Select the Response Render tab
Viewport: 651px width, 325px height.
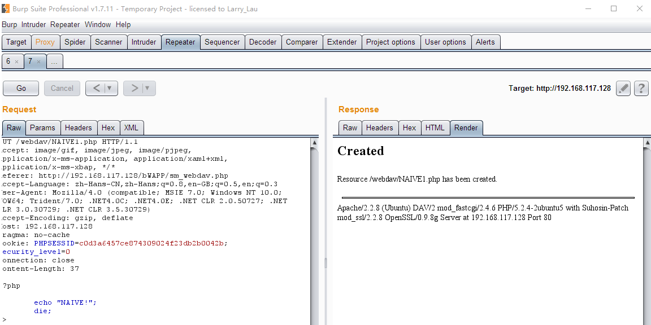[466, 128]
